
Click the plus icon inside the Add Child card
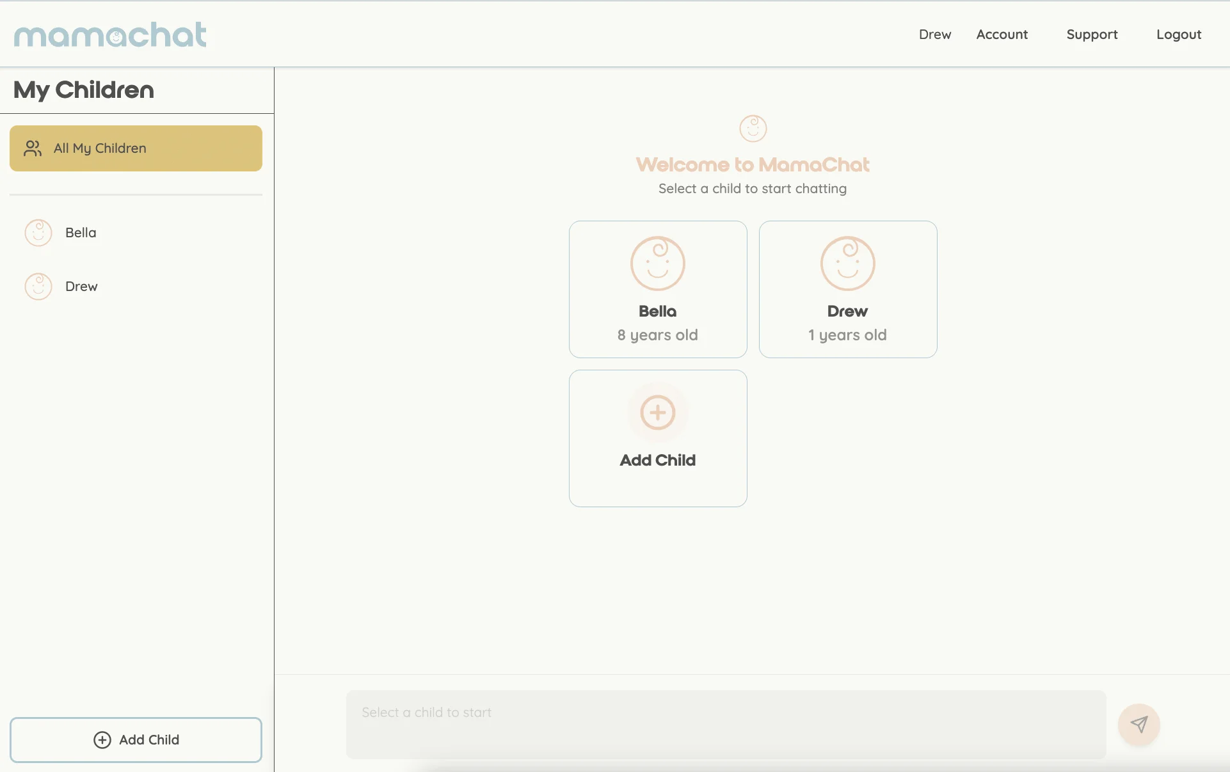point(658,413)
